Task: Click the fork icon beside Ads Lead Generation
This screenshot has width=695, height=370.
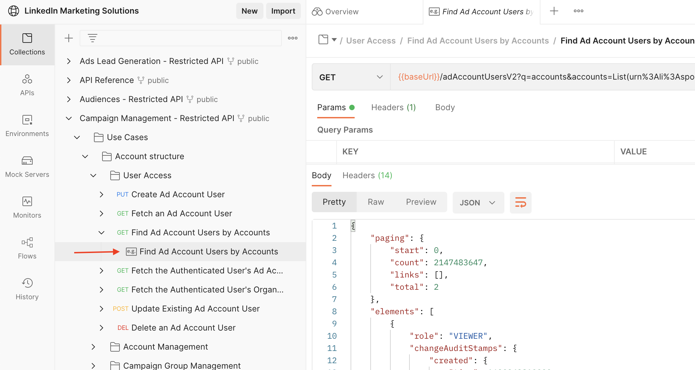Action: point(231,61)
